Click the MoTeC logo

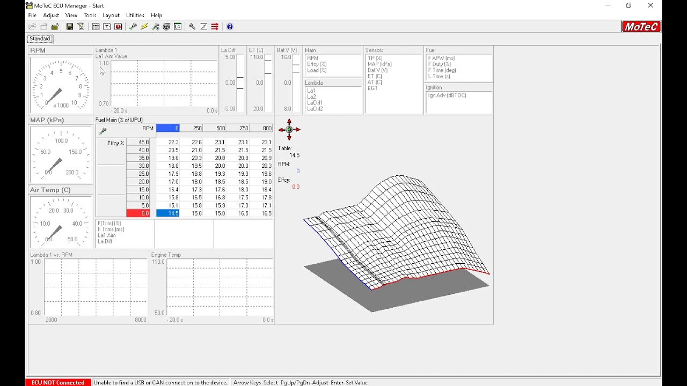pos(641,27)
